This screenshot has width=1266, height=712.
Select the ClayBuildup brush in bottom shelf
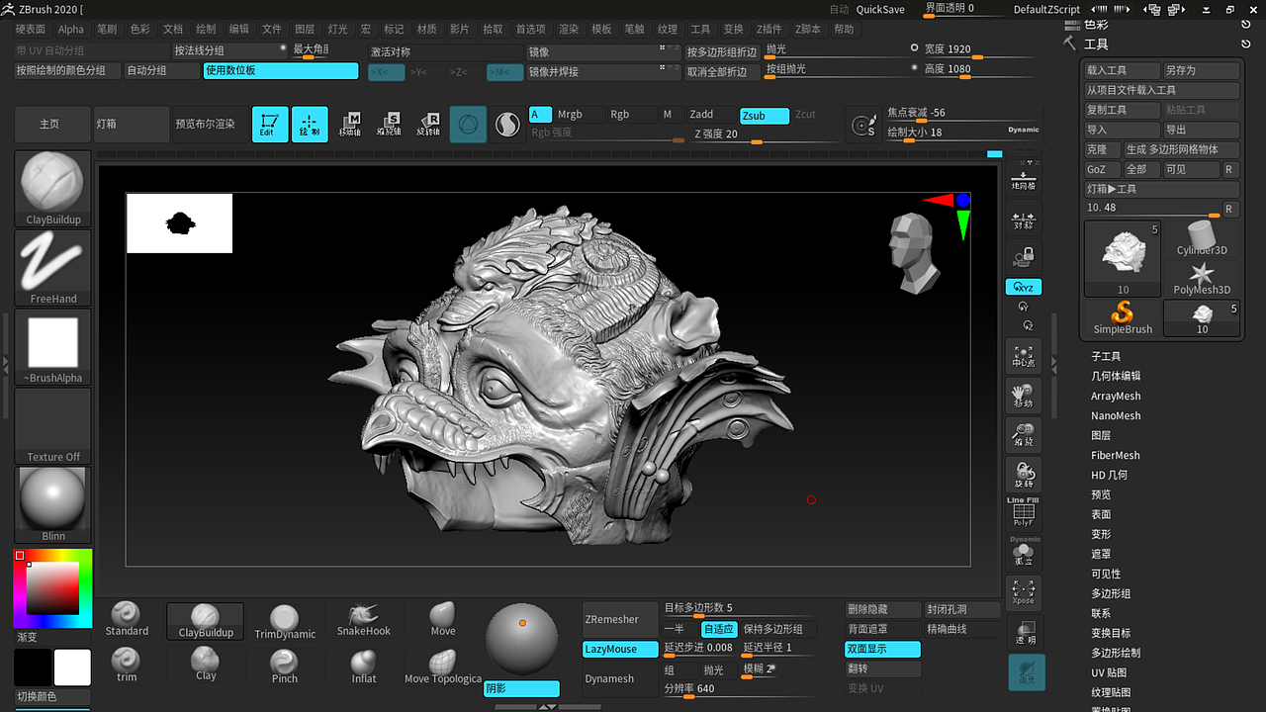(206, 621)
